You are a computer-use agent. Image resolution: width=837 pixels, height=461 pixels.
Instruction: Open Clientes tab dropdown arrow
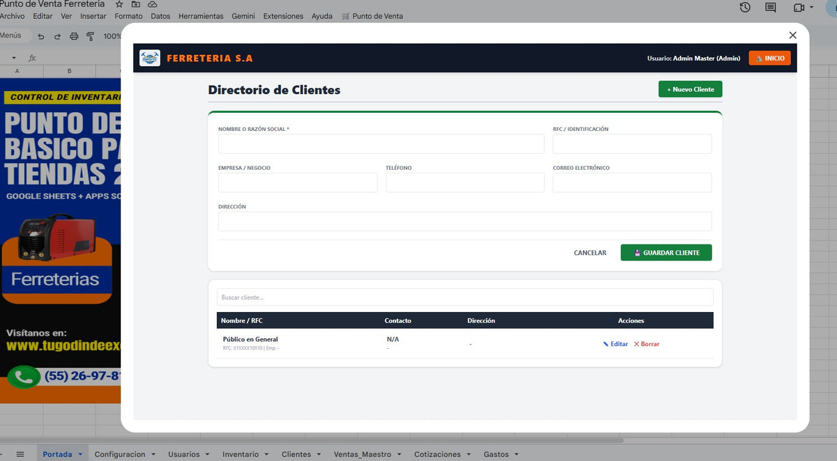319,455
